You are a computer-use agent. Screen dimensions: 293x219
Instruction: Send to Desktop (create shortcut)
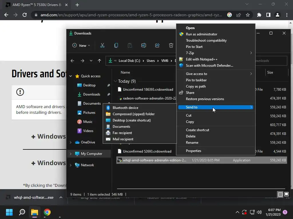click(140, 120)
